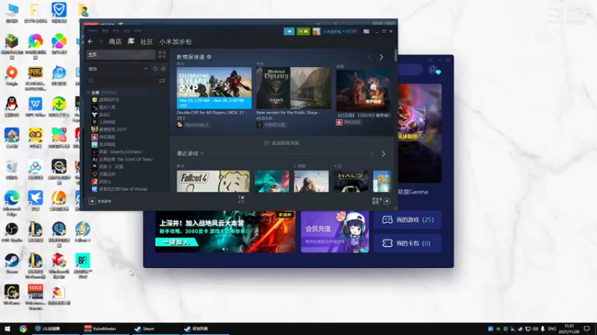597x335 pixels.
Task: Open the Steam 库 (Library) tab
Action: [x=131, y=42]
